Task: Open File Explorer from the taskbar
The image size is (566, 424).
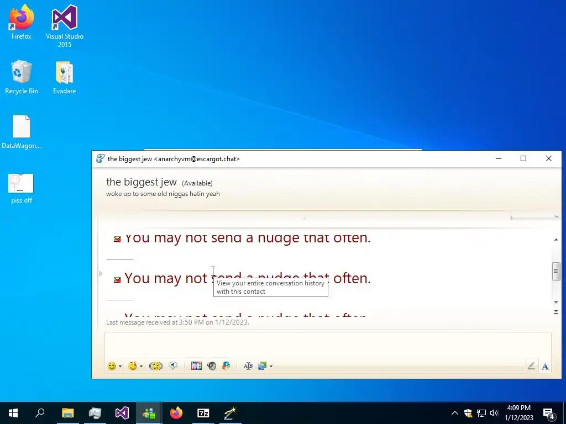Action: point(67,413)
